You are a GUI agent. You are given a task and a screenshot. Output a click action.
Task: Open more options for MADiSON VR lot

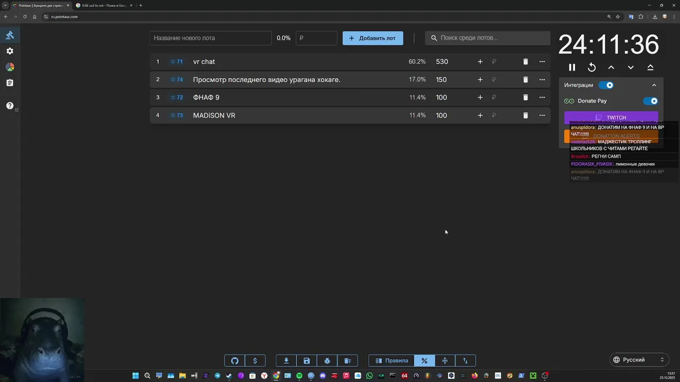[542, 115]
